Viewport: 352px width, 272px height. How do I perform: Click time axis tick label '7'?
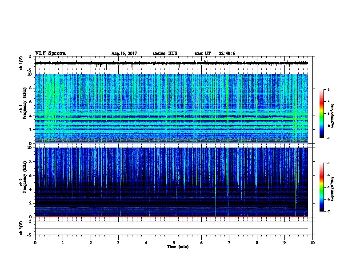(229, 242)
